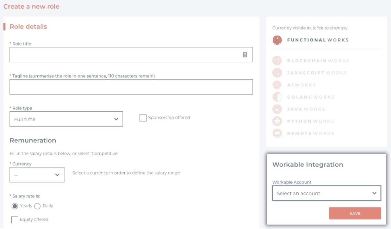Click the Remote Works logo icon

click(x=277, y=133)
